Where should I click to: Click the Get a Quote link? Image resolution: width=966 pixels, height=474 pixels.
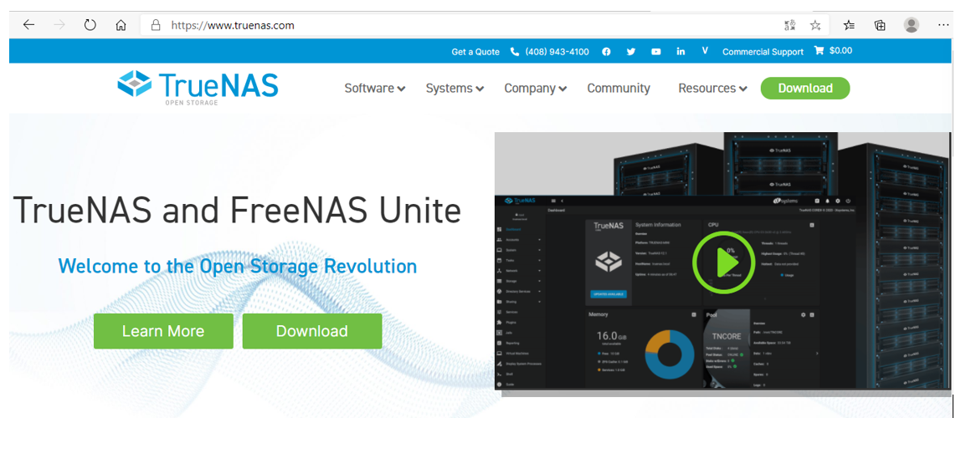(x=475, y=52)
